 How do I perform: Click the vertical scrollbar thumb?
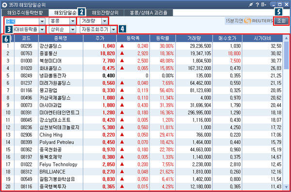click(286, 55)
